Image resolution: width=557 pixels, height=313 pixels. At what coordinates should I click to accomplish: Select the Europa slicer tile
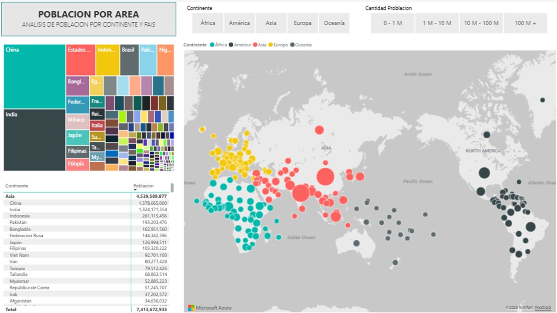coord(302,23)
